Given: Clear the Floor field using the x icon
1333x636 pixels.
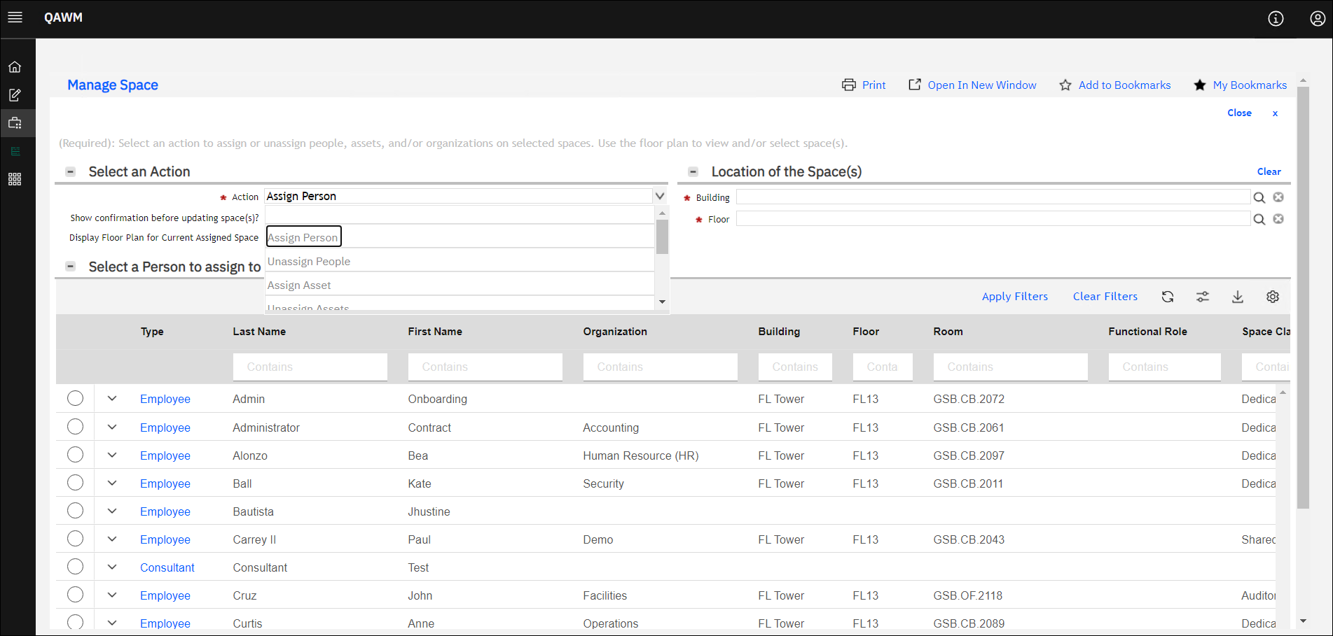Looking at the screenshot, I should coord(1278,218).
